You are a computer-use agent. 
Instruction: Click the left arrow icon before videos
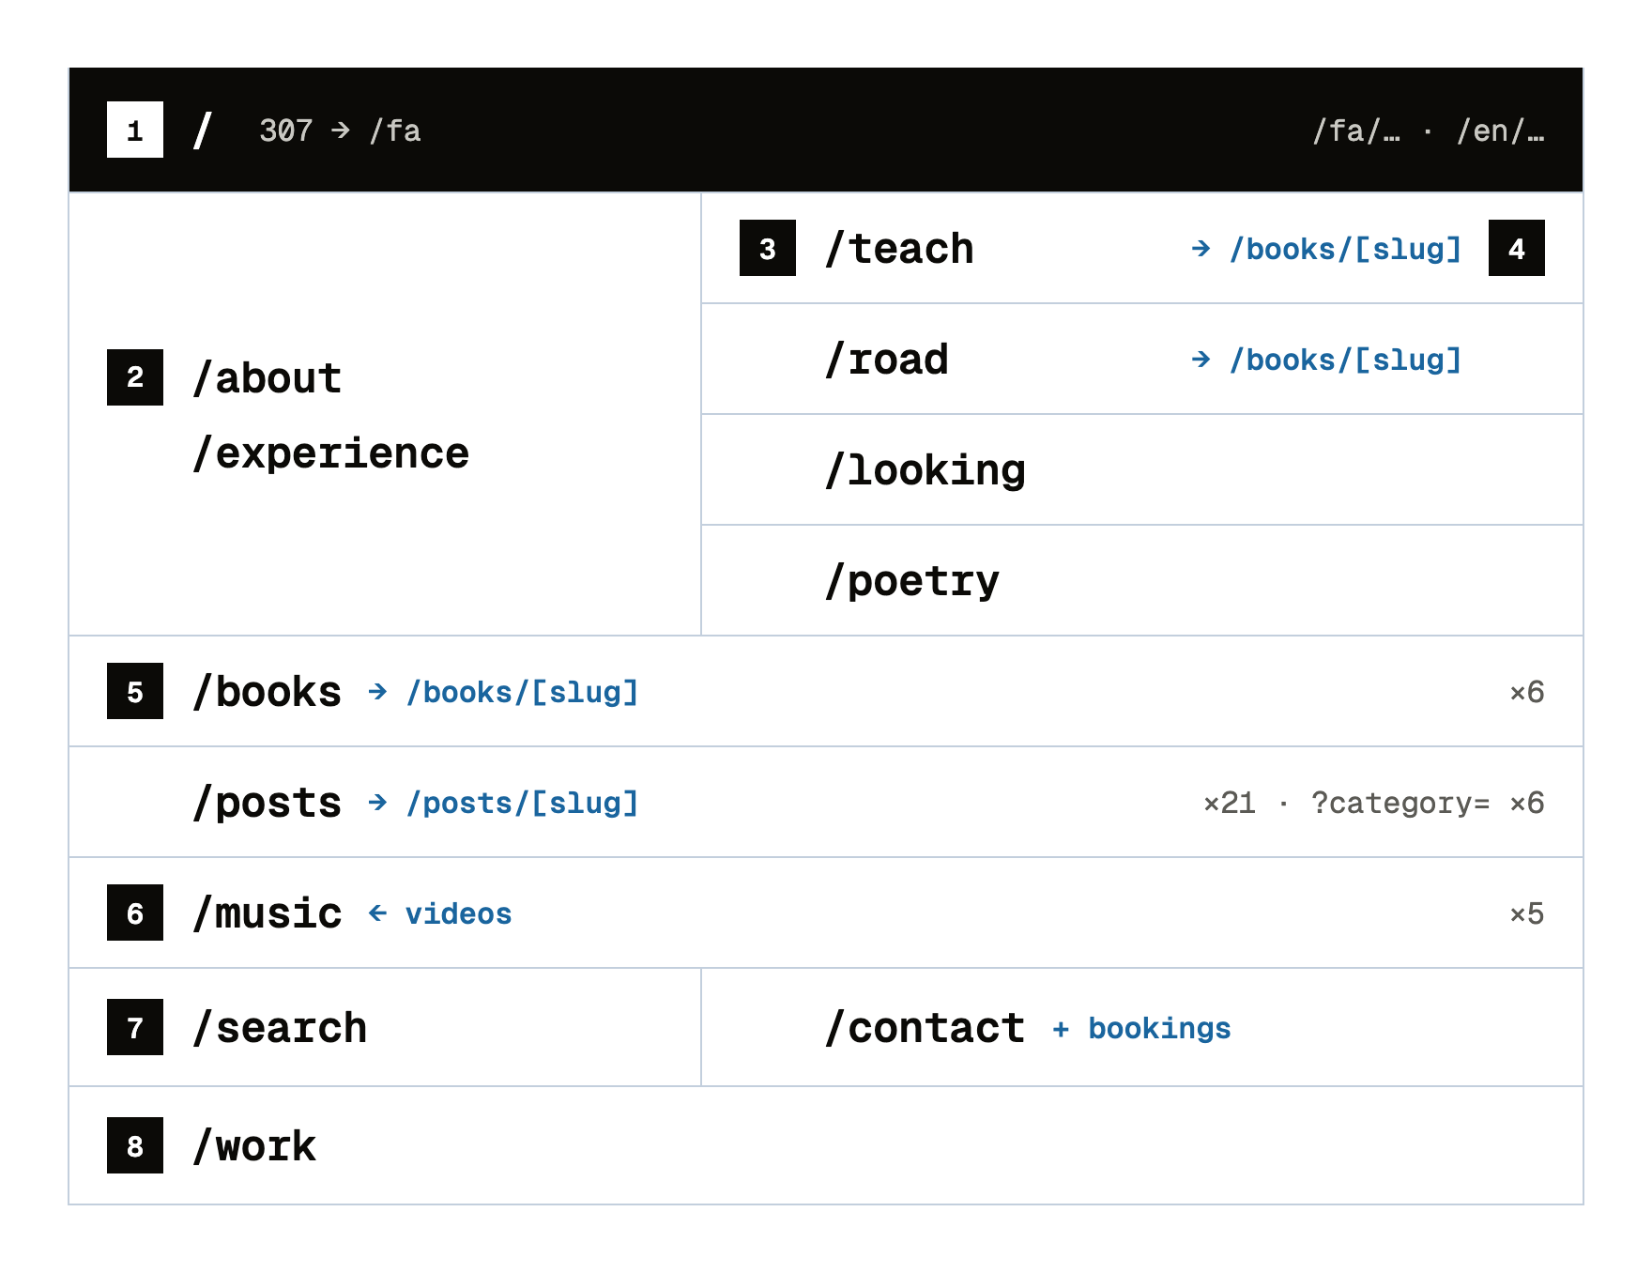tap(377, 913)
